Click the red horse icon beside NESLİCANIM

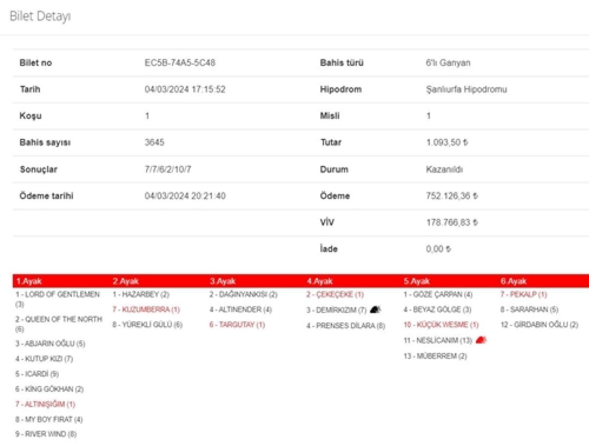click(481, 340)
